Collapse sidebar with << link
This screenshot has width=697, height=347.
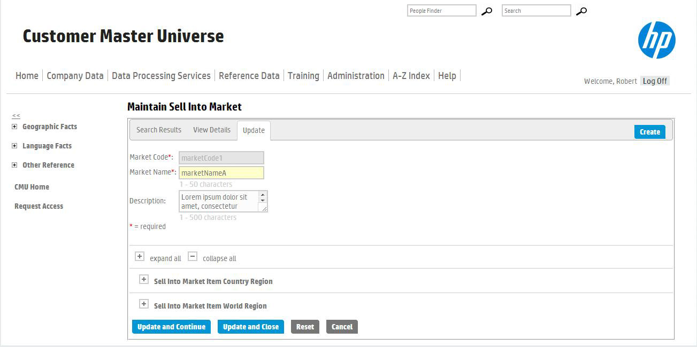pos(16,115)
